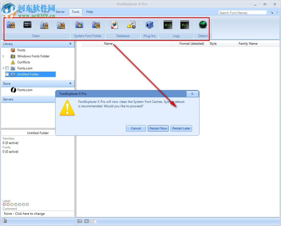Open the File menu
281x226 pixels.
pyautogui.click(x=19, y=12)
